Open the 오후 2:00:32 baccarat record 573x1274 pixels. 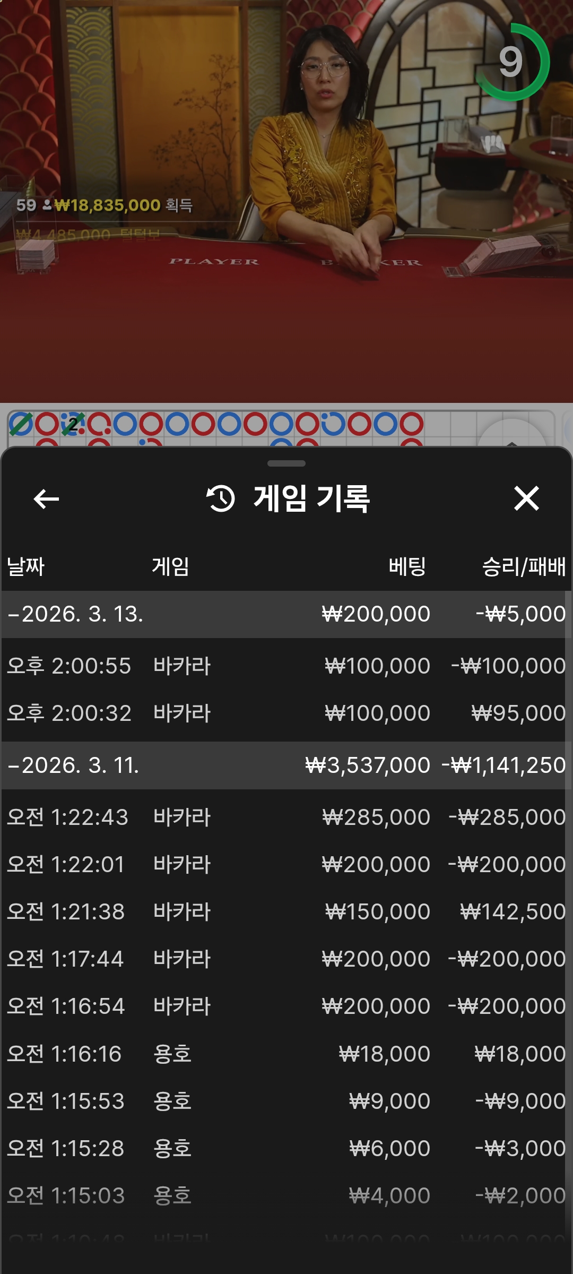pyautogui.click(x=286, y=713)
